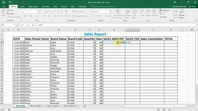Screen dimensions: 198x111
Task: Open the Number Format General dropdown
Action: 110,12
